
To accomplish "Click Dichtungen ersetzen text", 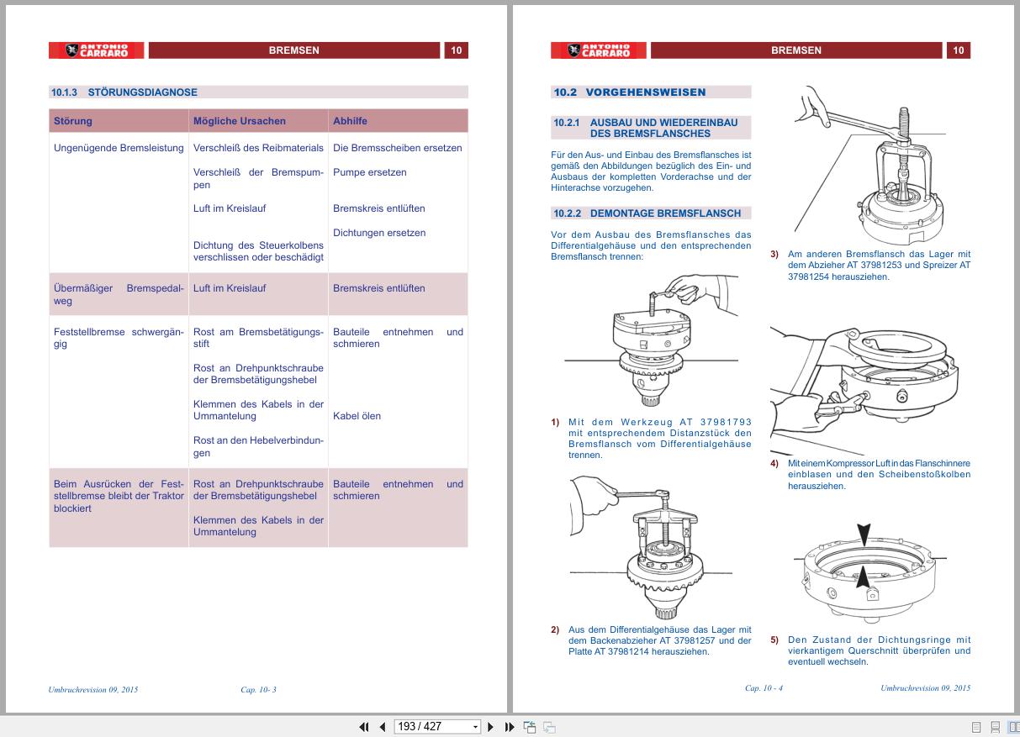I will tap(379, 233).
